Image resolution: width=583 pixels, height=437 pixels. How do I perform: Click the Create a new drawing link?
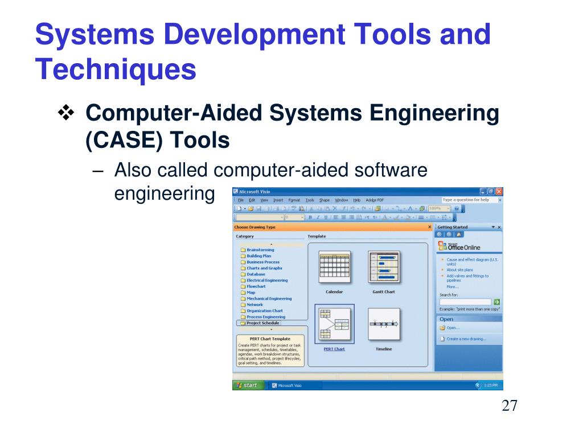(466, 339)
